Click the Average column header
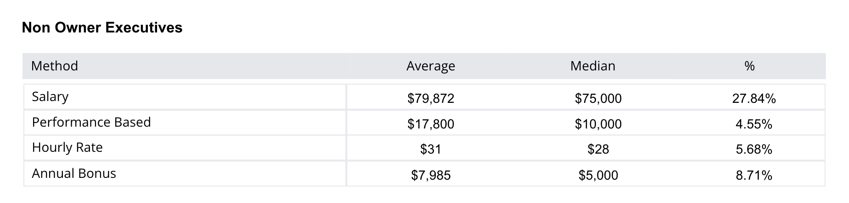Viewport: 849px width, 203px height. pos(430,66)
